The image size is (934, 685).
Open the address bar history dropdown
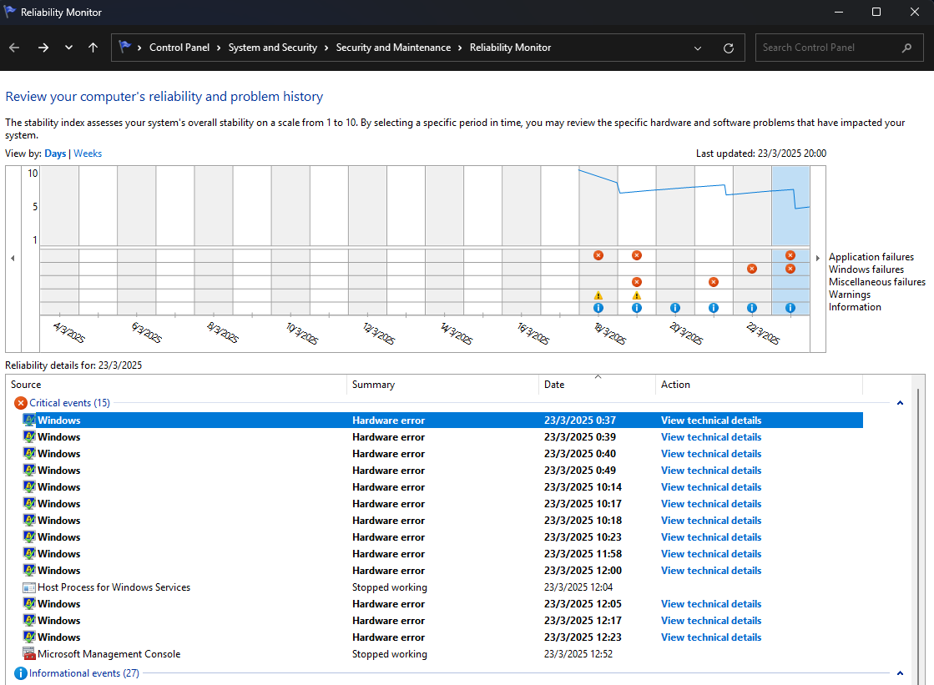[x=698, y=48]
